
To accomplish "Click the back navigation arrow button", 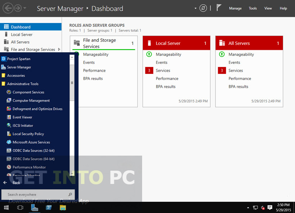I will [x=8, y=8].
